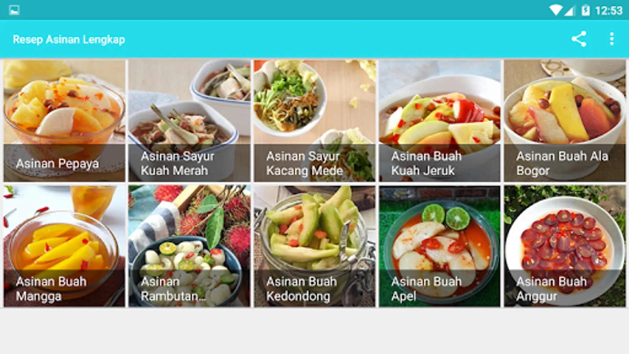
Task: Select the Asinan Sayur Kacang Mede tile
Action: (314, 121)
